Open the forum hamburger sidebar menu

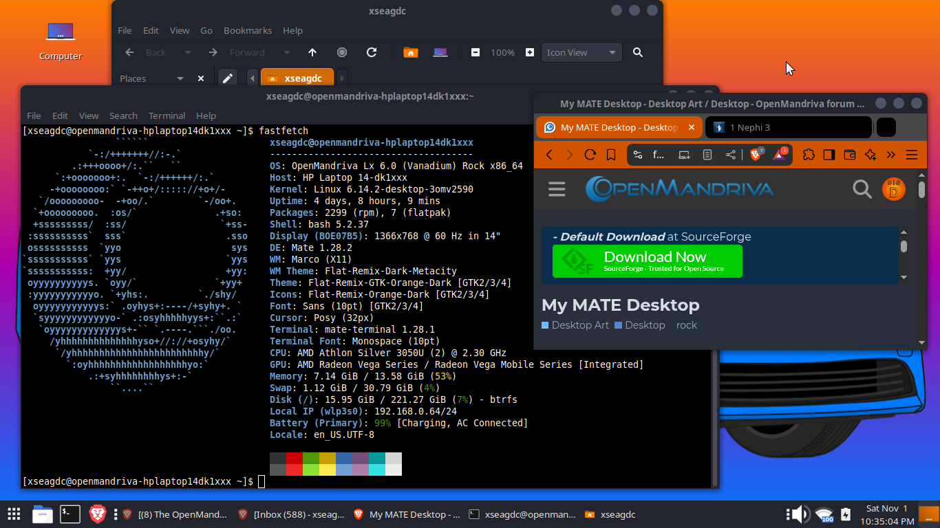(x=557, y=189)
